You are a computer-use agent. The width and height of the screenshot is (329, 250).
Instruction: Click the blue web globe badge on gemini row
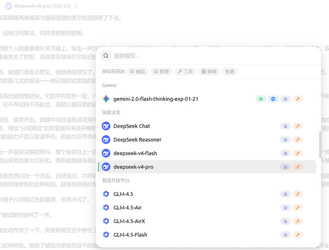click(x=273, y=99)
